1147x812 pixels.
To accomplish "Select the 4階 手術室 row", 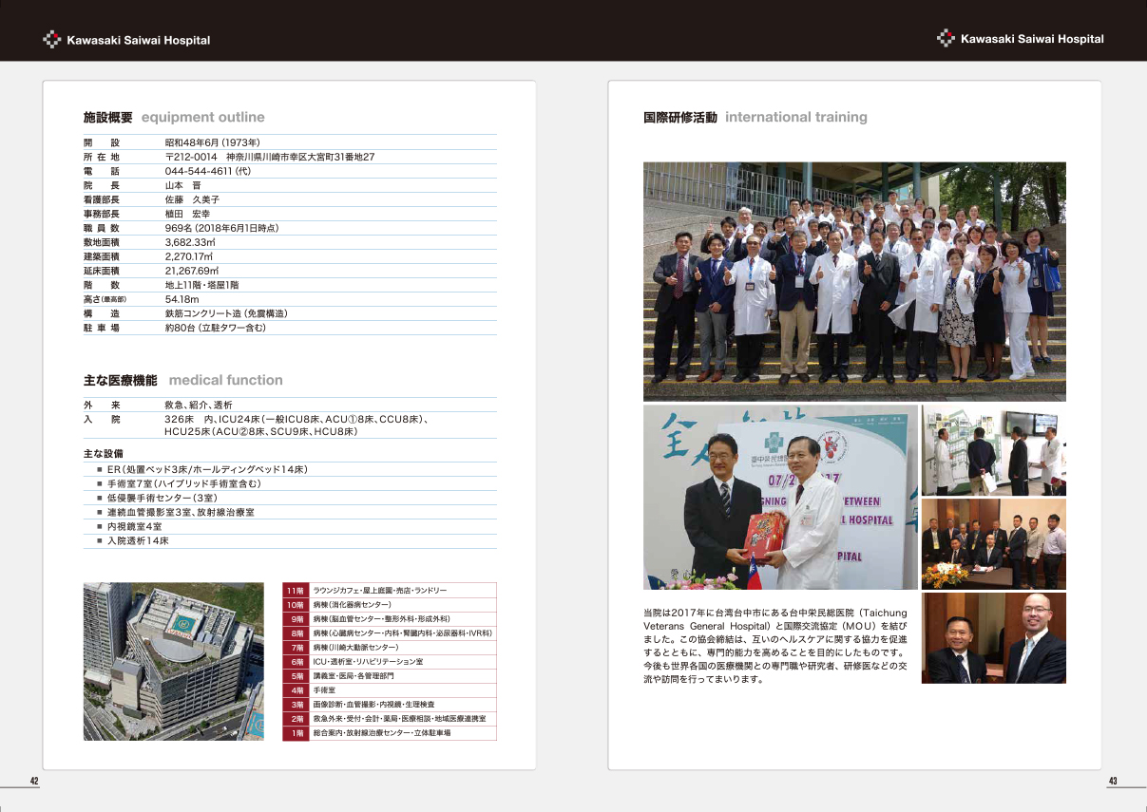I will coord(389,690).
